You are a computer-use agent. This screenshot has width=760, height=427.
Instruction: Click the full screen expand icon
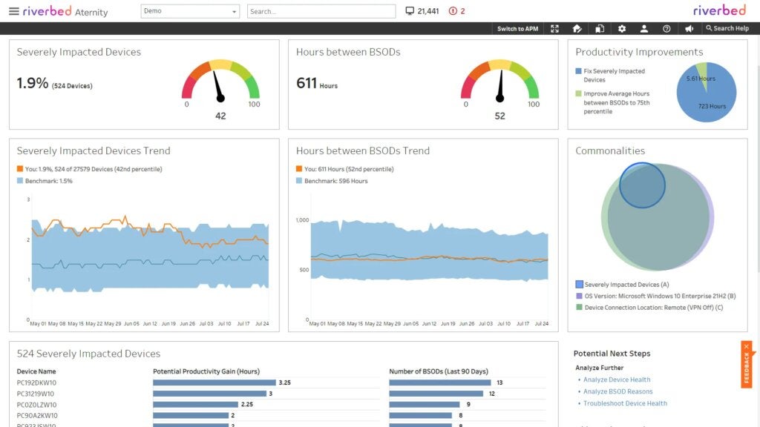point(554,28)
